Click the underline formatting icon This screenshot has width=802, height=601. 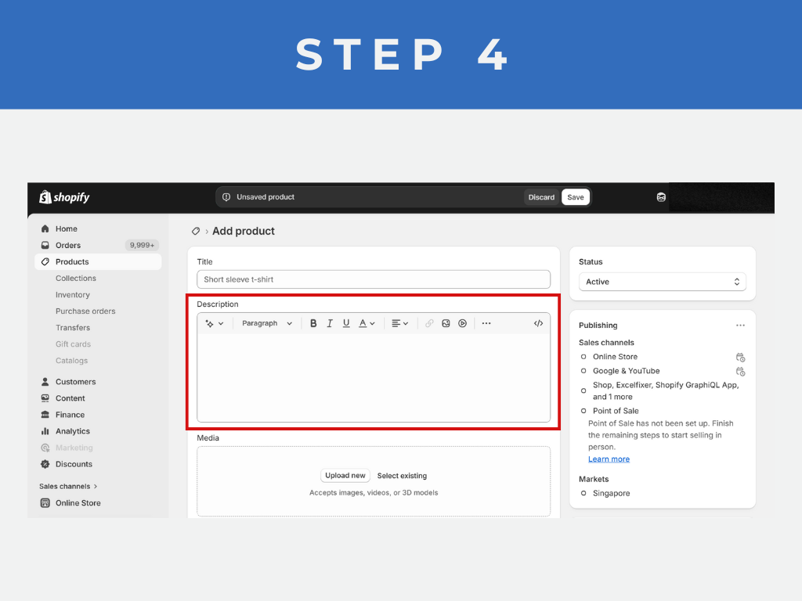[346, 323]
